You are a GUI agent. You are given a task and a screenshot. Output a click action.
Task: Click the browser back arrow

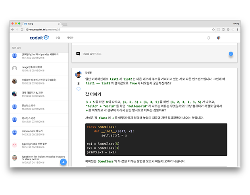pyautogui.click(x=12, y=29)
